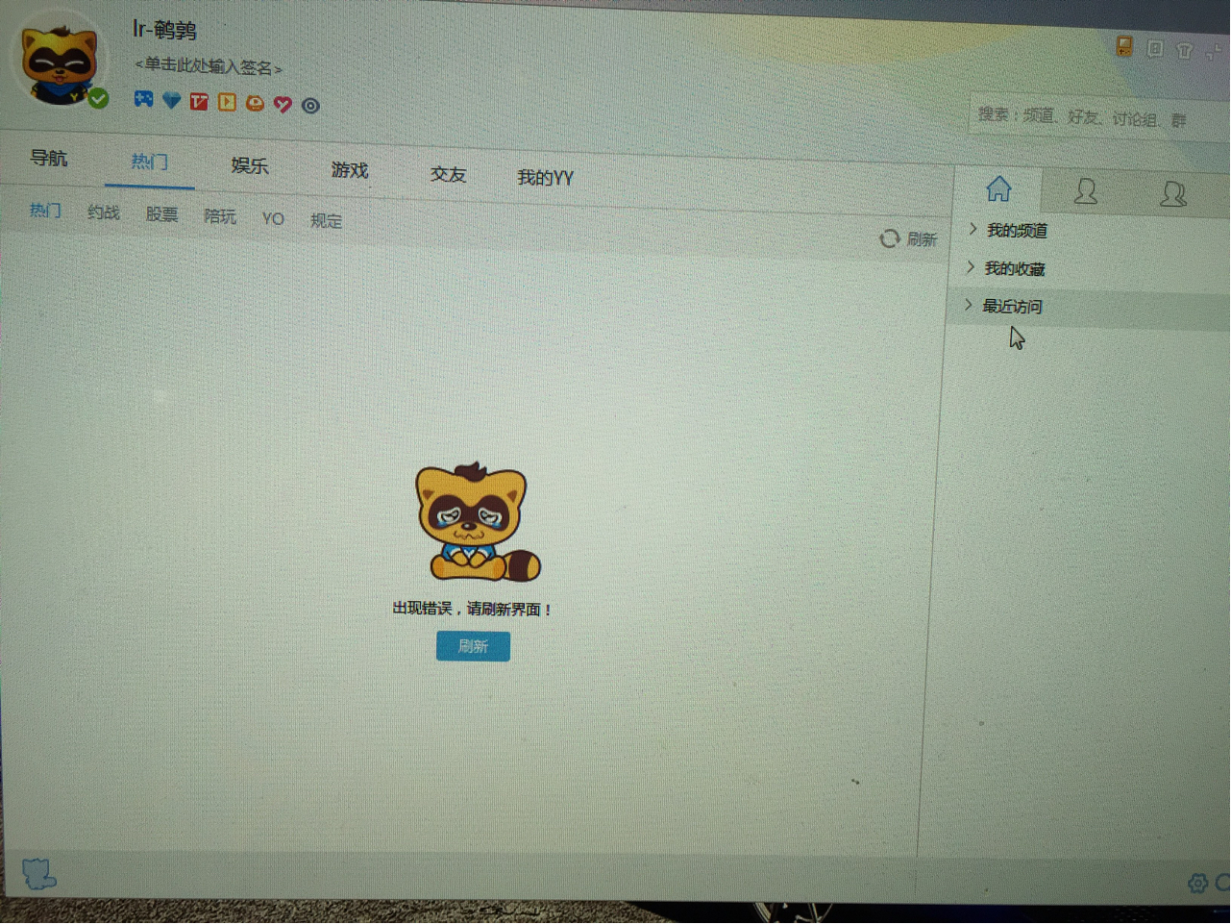The width and height of the screenshot is (1231, 924).
Task: Expand the 我的收藏 section
Action: (x=1014, y=268)
